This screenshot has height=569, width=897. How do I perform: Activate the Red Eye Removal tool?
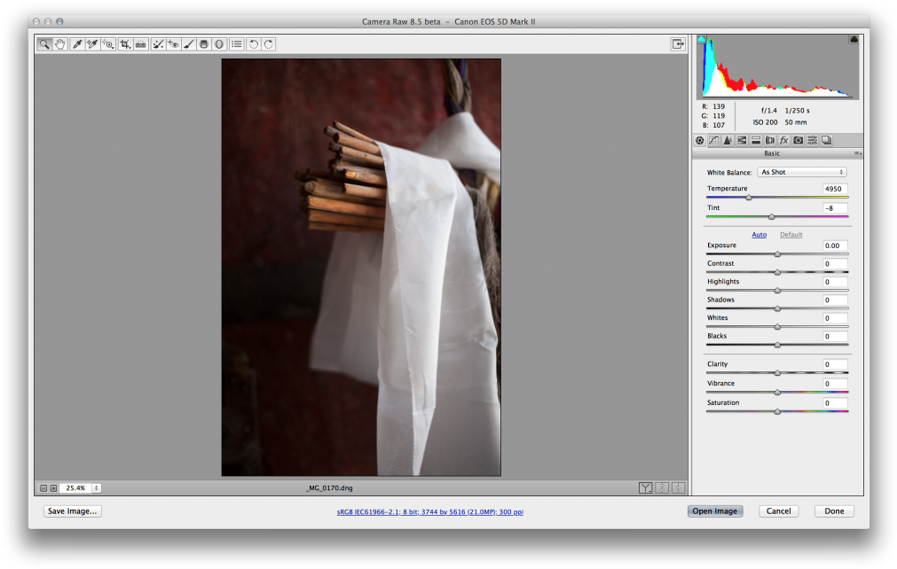[x=173, y=43]
